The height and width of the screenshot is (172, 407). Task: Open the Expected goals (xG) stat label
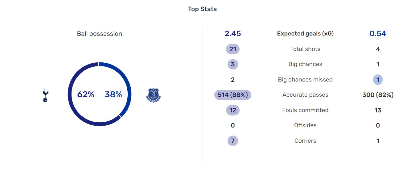[x=305, y=34]
